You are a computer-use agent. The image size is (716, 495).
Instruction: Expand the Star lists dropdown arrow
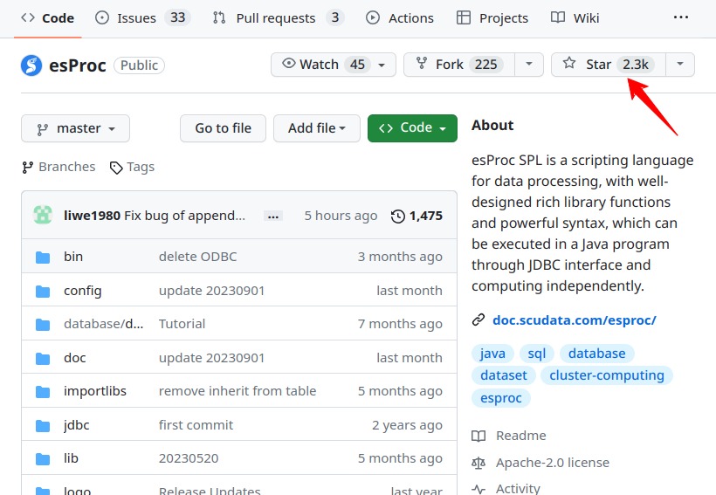[x=680, y=65]
